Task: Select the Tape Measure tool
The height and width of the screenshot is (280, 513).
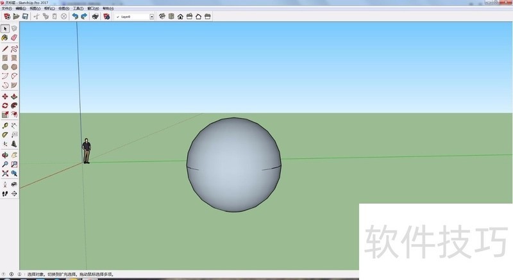Action: click(5, 126)
